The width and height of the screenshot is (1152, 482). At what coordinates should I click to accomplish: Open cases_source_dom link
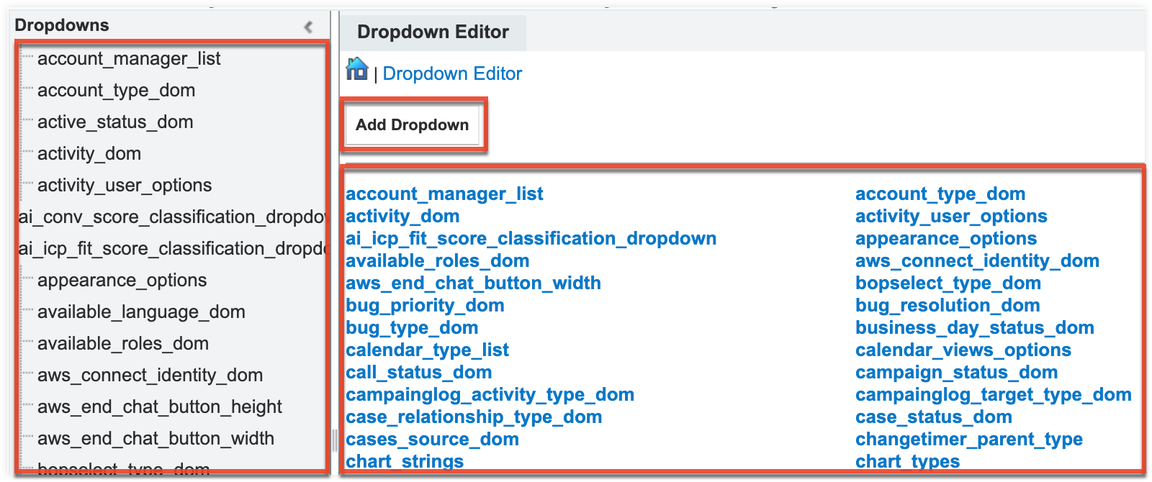click(x=432, y=440)
